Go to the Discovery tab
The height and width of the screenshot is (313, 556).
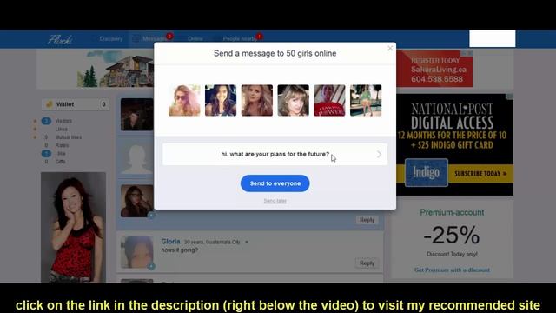tap(111, 38)
